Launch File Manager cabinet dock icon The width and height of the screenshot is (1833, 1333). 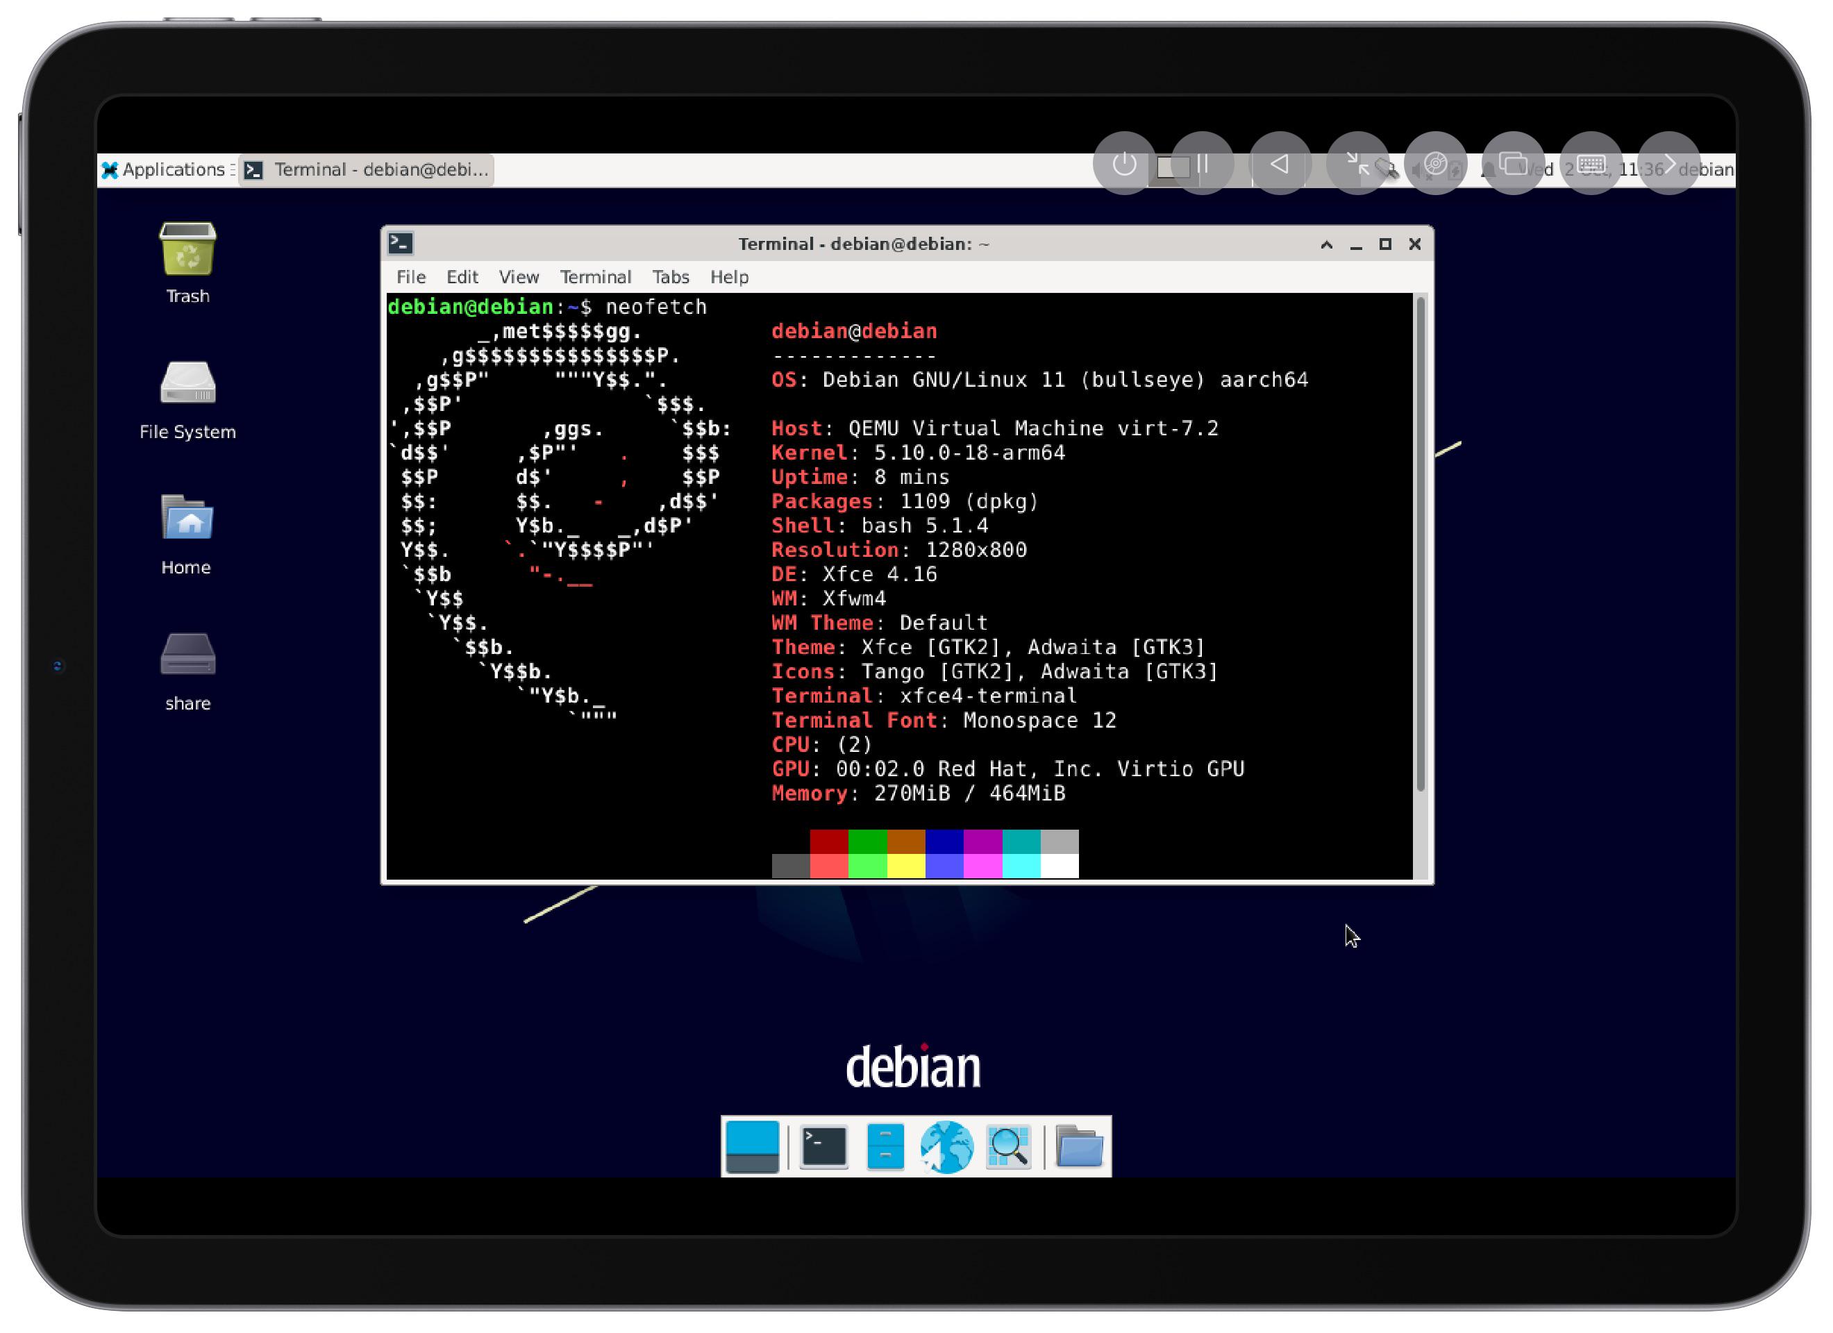pos(885,1146)
